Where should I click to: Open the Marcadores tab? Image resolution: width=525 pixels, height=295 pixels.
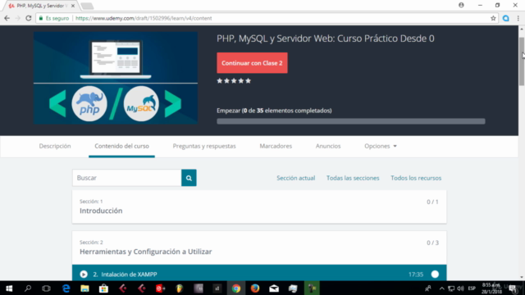[x=276, y=146]
